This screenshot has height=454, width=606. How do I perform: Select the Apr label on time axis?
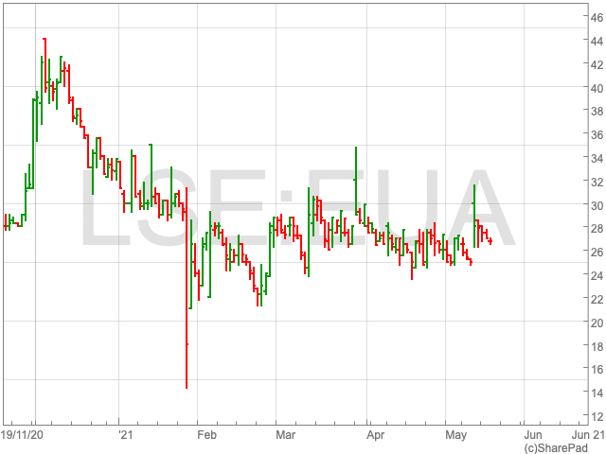point(376,433)
